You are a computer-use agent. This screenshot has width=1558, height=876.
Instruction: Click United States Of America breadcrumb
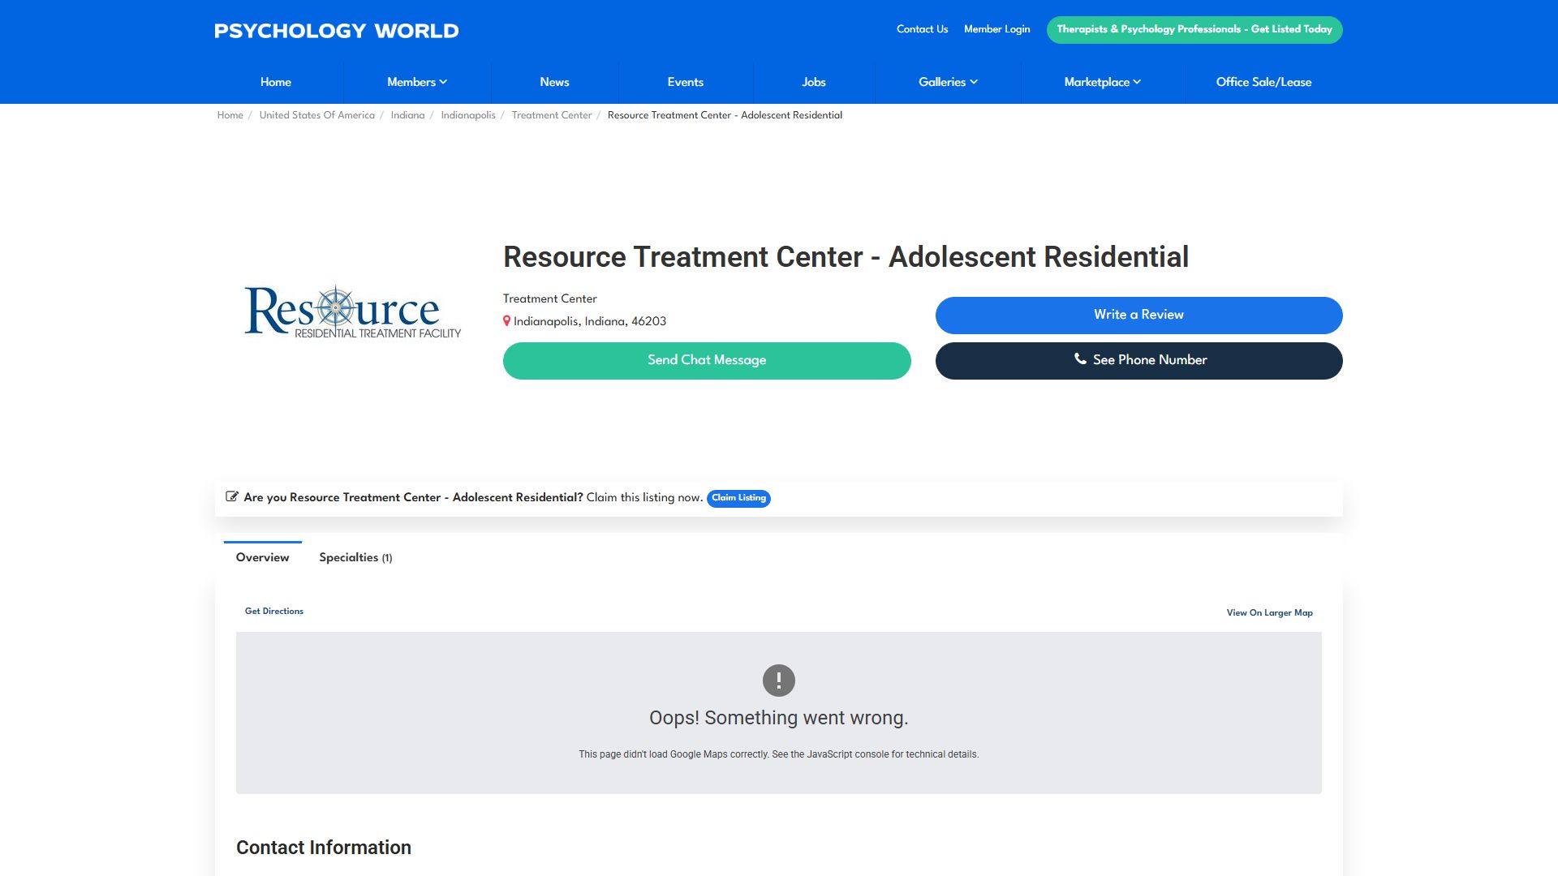click(x=317, y=115)
